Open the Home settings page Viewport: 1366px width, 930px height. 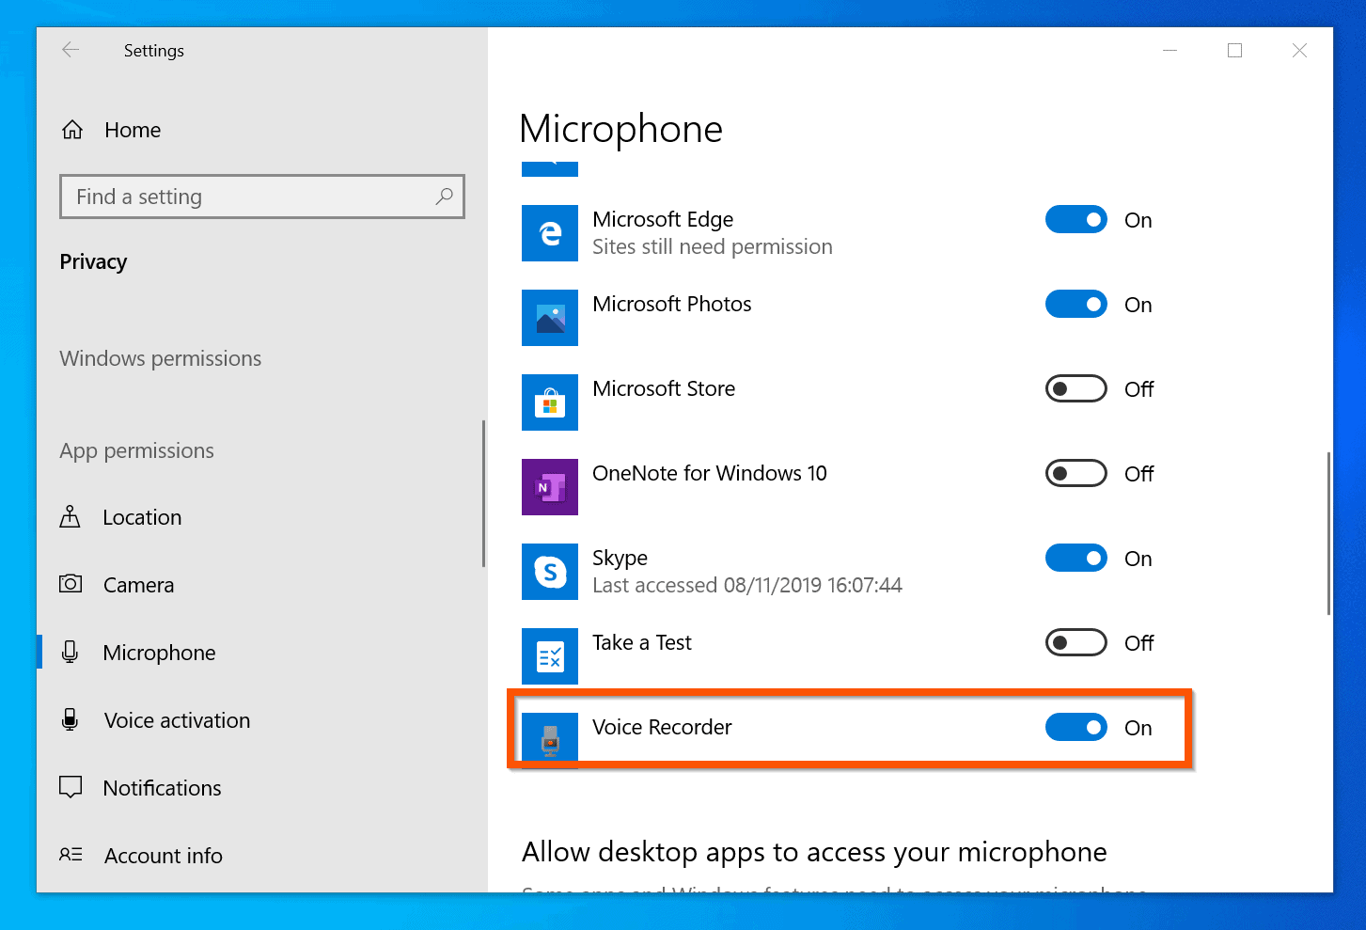pos(133,130)
